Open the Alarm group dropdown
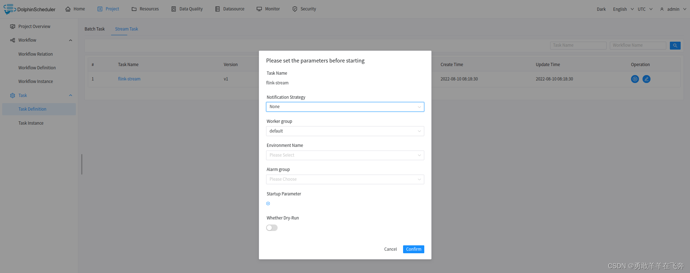The width and height of the screenshot is (690, 273). (x=345, y=179)
